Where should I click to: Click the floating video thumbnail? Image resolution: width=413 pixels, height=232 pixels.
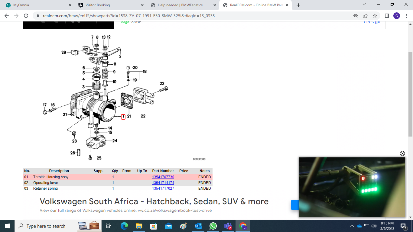click(352, 187)
